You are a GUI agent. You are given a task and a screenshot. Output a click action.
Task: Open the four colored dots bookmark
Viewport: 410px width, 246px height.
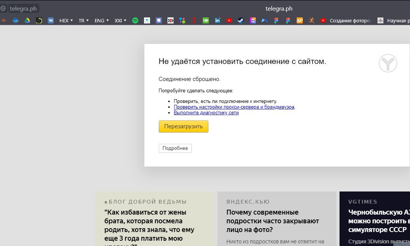click(x=182, y=20)
